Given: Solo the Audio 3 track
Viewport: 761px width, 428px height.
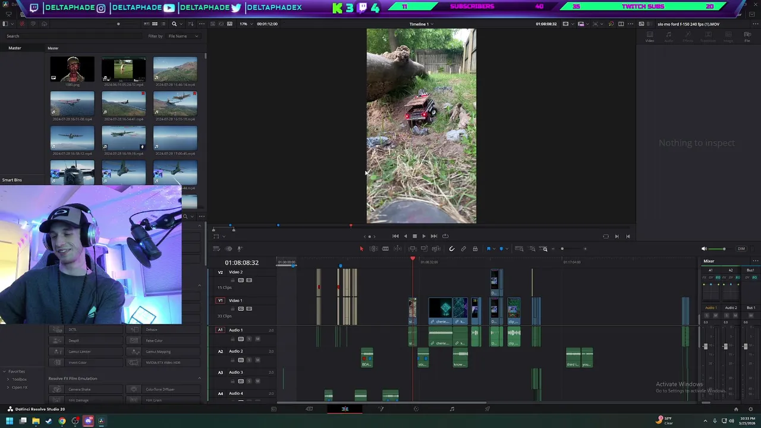Looking at the screenshot, I should (249, 381).
